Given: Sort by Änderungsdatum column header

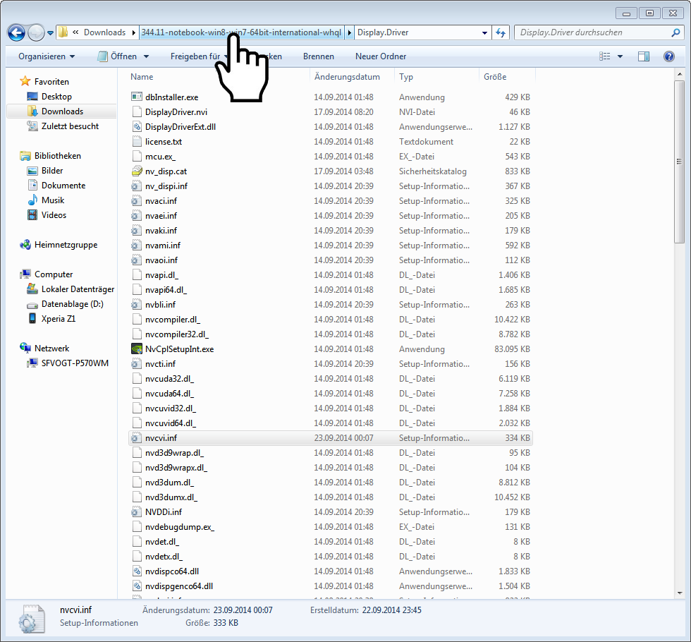Looking at the screenshot, I should pos(347,77).
